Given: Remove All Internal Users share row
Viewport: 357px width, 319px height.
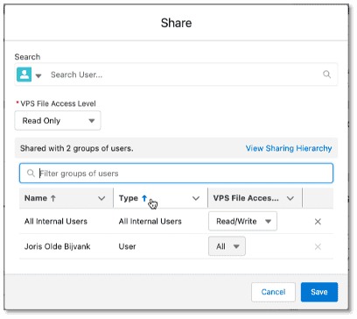Looking at the screenshot, I should (x=318, y=222).
